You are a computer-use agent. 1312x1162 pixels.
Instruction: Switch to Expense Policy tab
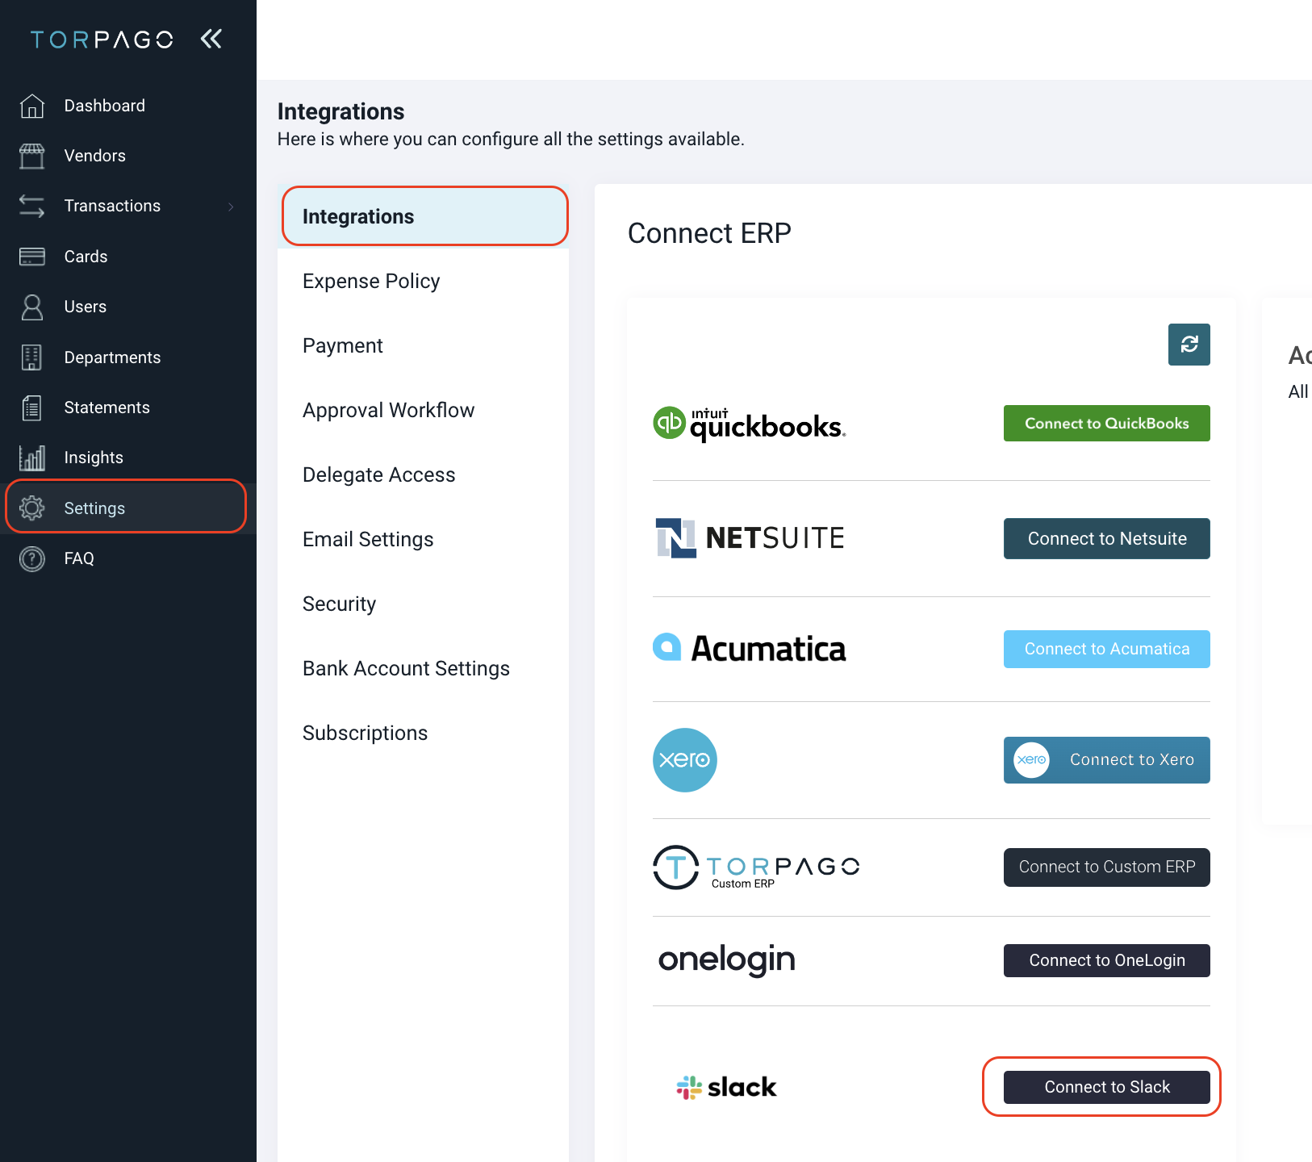pyautogui.click(x=424, y=281)
